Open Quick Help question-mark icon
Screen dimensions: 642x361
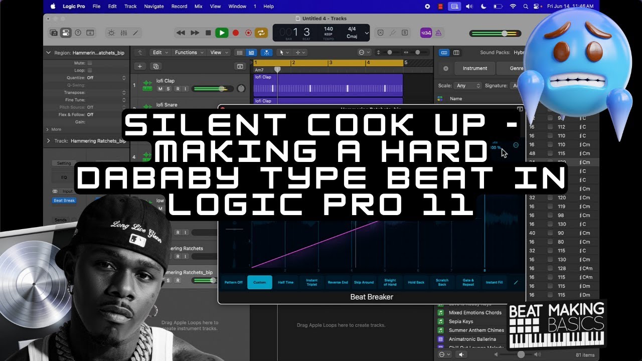(78, 33)
